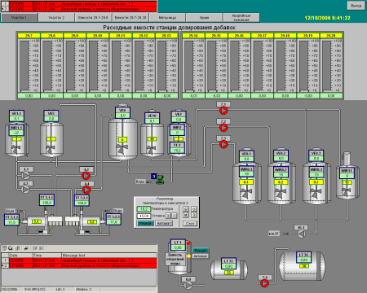Switch to Участок 2 tab
This screenshot has width=367, height=293.
tap(56, 18)
